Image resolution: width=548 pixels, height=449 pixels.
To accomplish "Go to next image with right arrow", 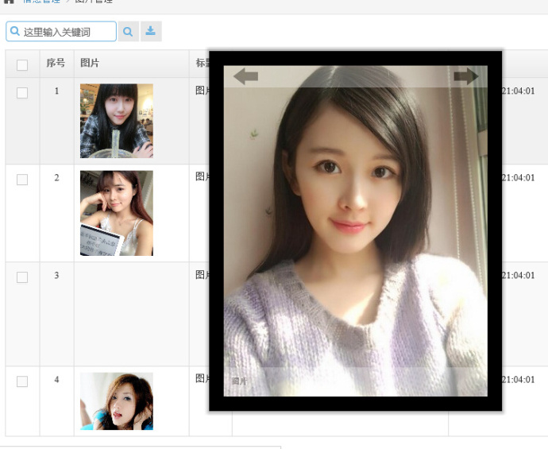I will [466, 75].
